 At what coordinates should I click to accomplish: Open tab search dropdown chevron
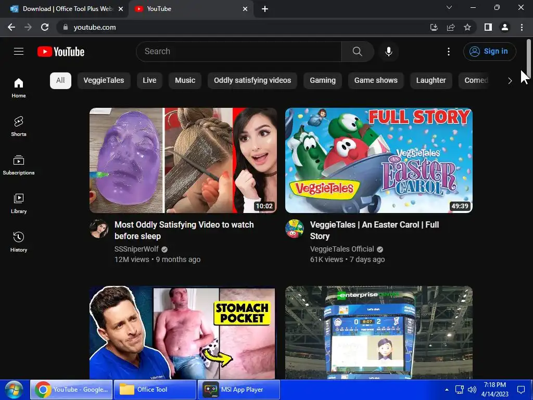[449, 7]
